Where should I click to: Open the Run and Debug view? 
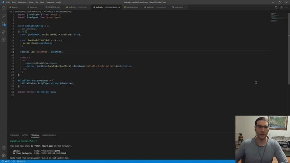4,32
